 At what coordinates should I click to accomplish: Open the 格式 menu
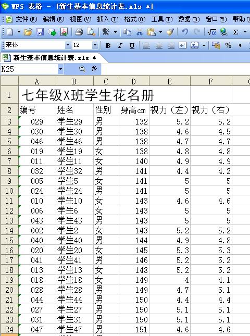135,19
